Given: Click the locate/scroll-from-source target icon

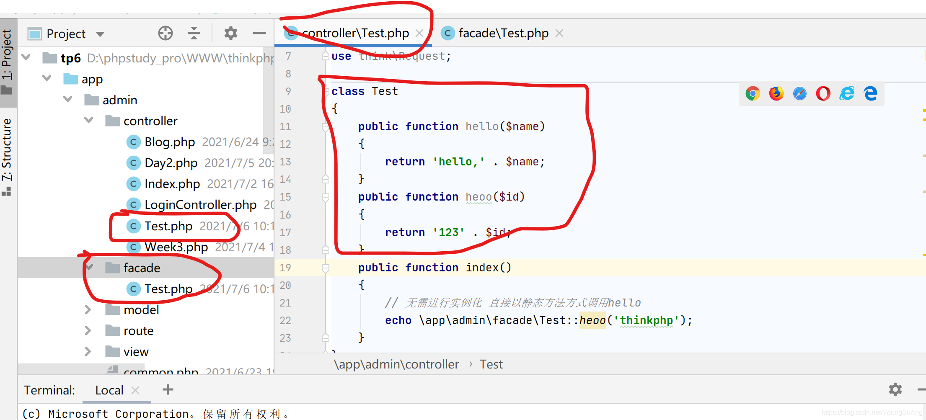Looking at the screenshot, I should pos(166,33).
